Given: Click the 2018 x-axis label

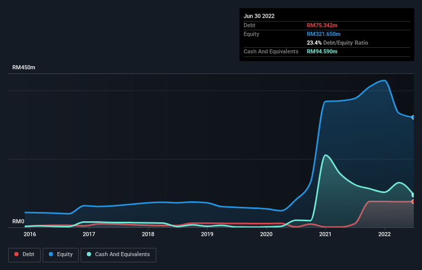Looking at the screenshot, I should pyautogui.click(x=148, y=234).
